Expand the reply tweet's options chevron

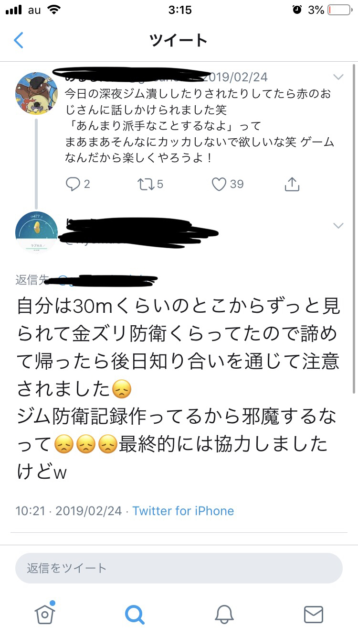(x=338, y=225)
